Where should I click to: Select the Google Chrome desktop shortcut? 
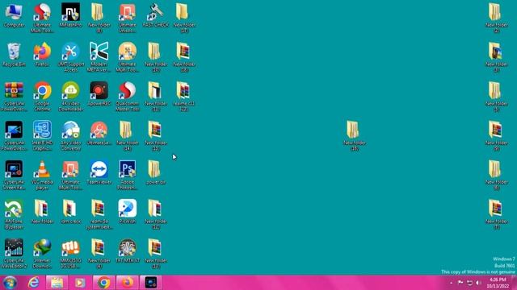[x=42, y=97]
